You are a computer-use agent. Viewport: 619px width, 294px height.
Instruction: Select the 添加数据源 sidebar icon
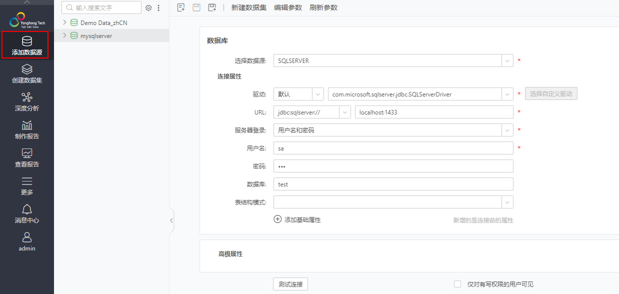[26, 45]
